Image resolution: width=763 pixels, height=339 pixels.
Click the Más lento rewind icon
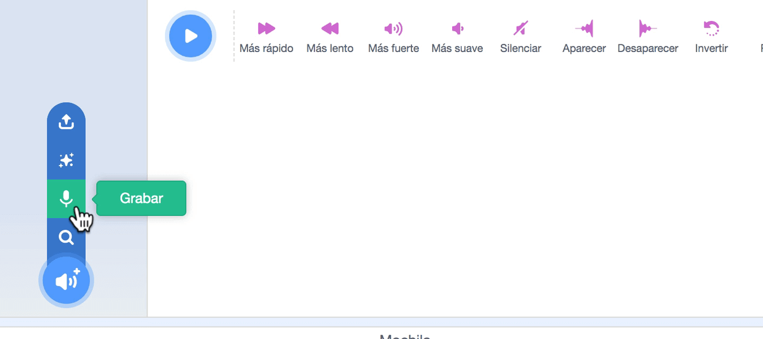pos(330,28)
